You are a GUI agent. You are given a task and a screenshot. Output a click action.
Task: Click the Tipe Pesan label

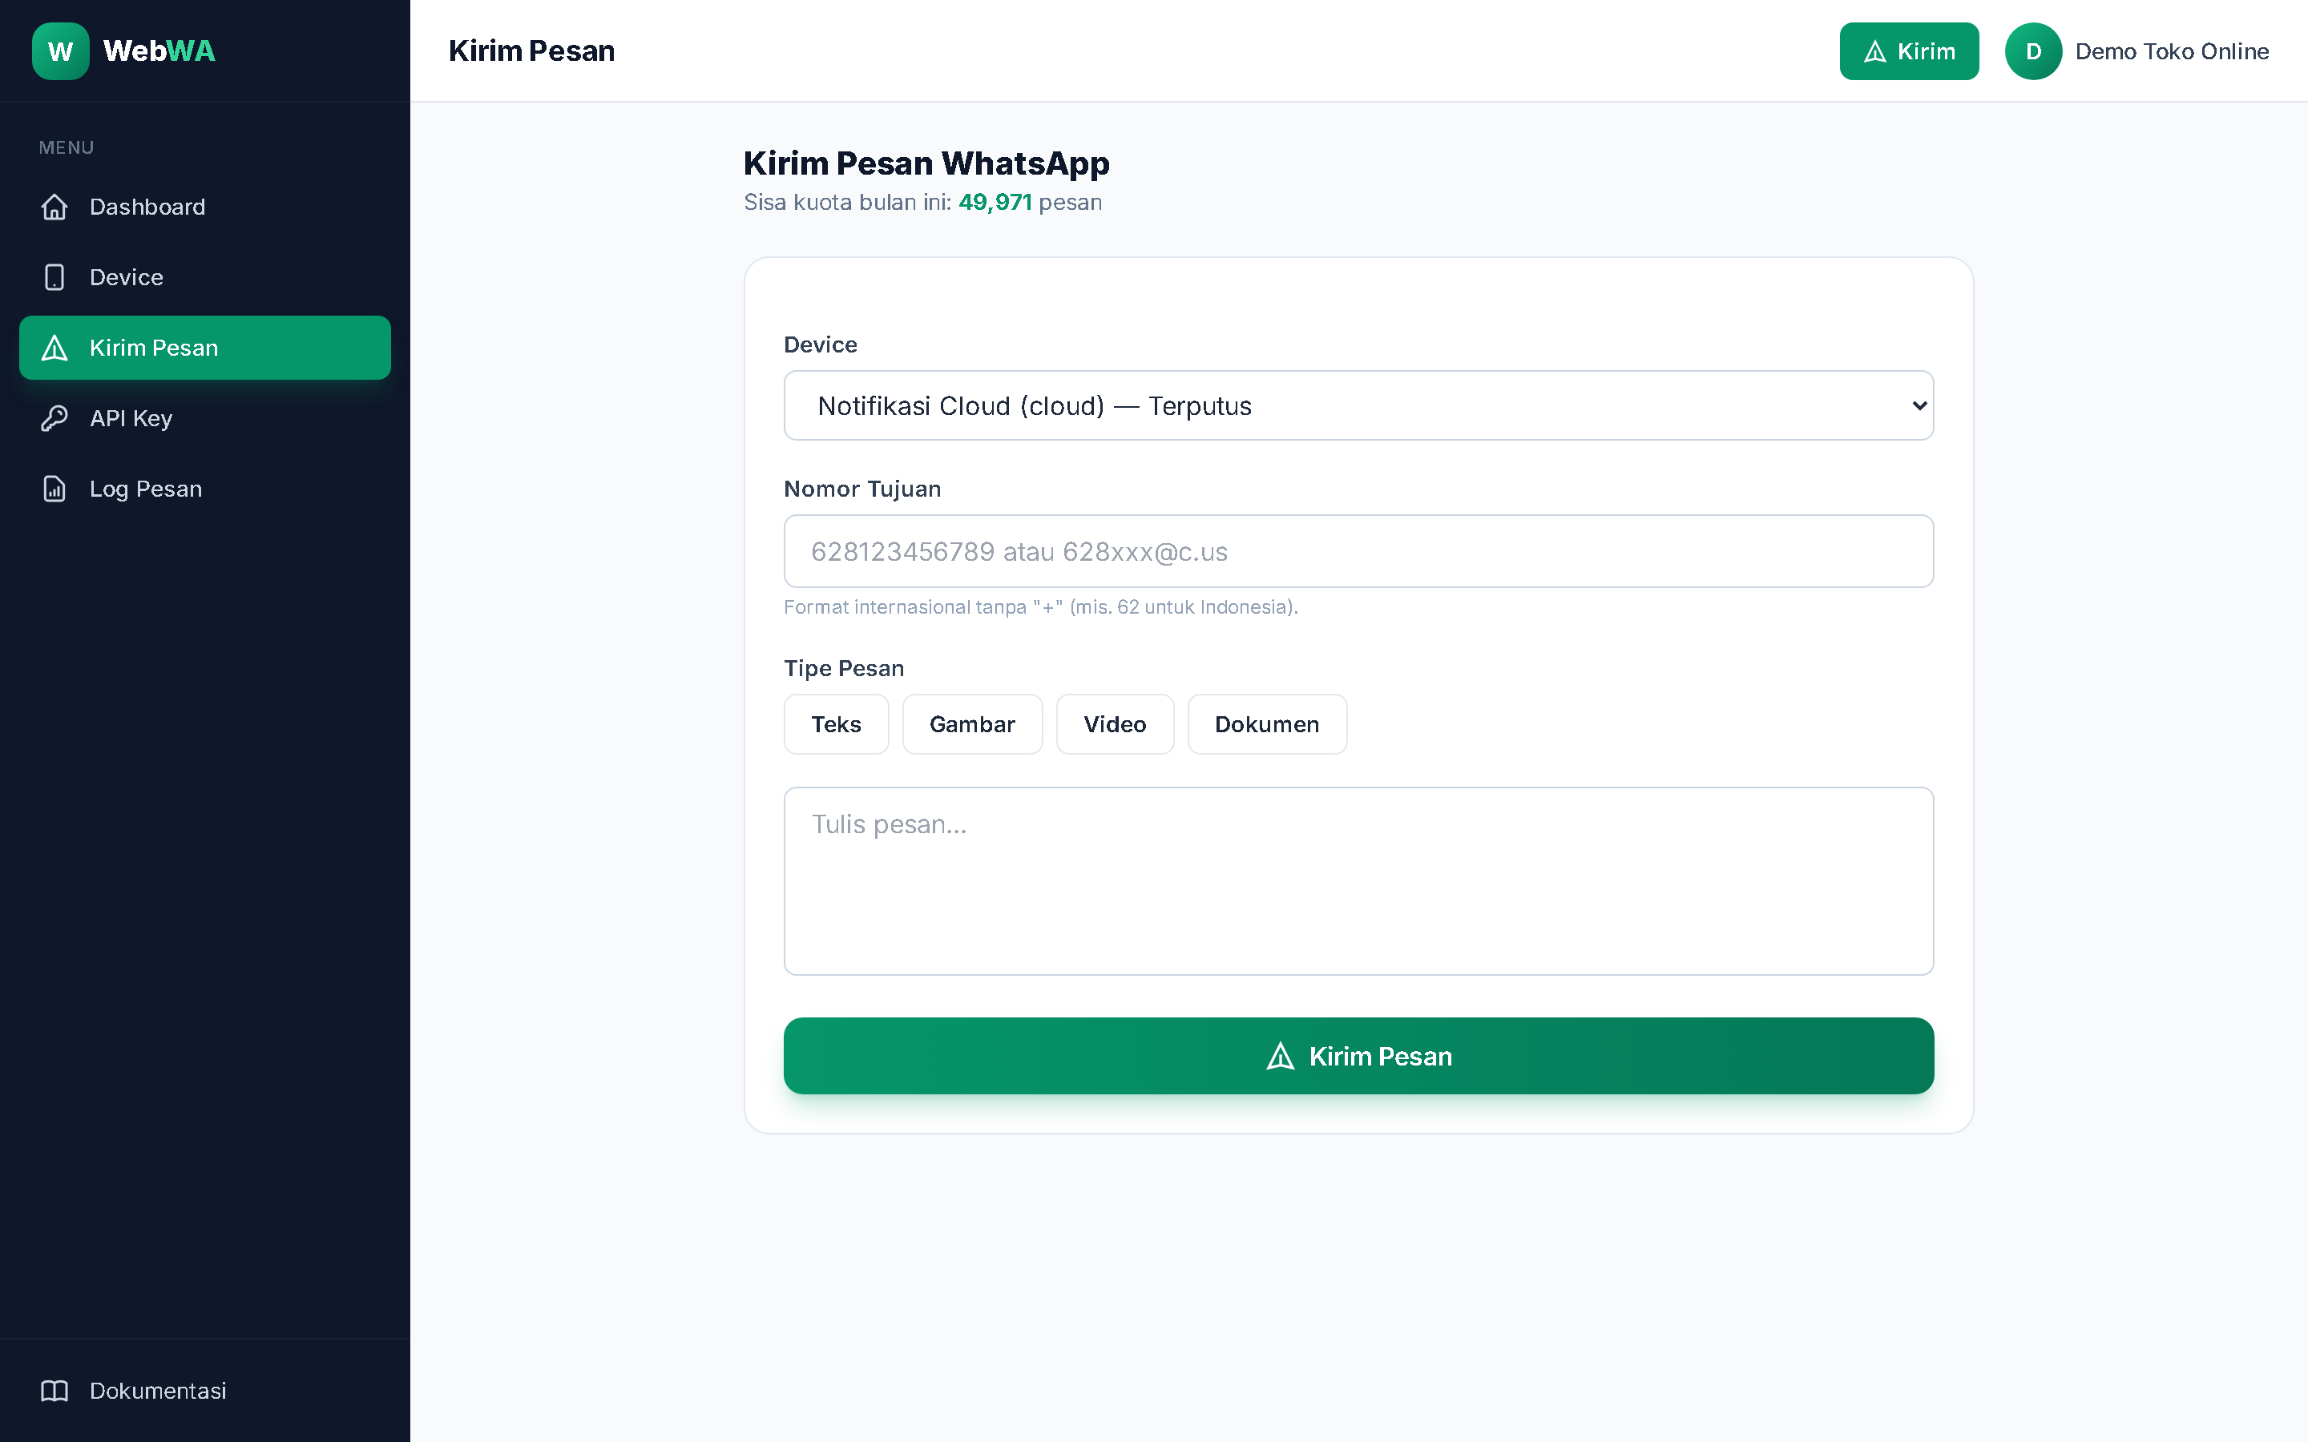pos(843,667)
